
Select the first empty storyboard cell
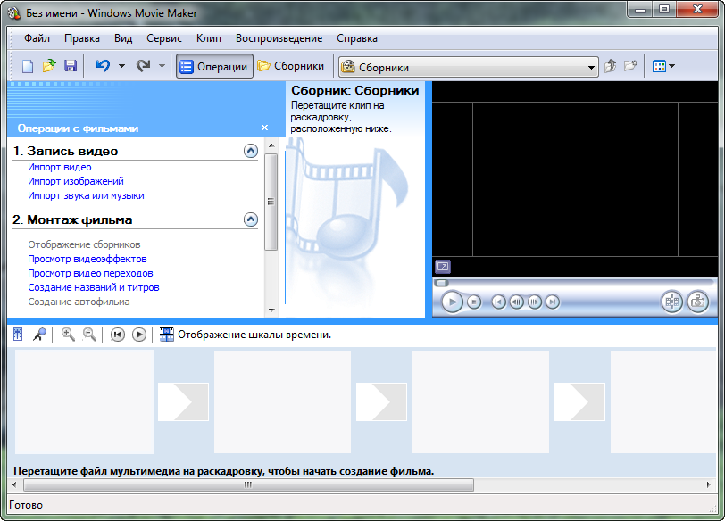point(84,401)
